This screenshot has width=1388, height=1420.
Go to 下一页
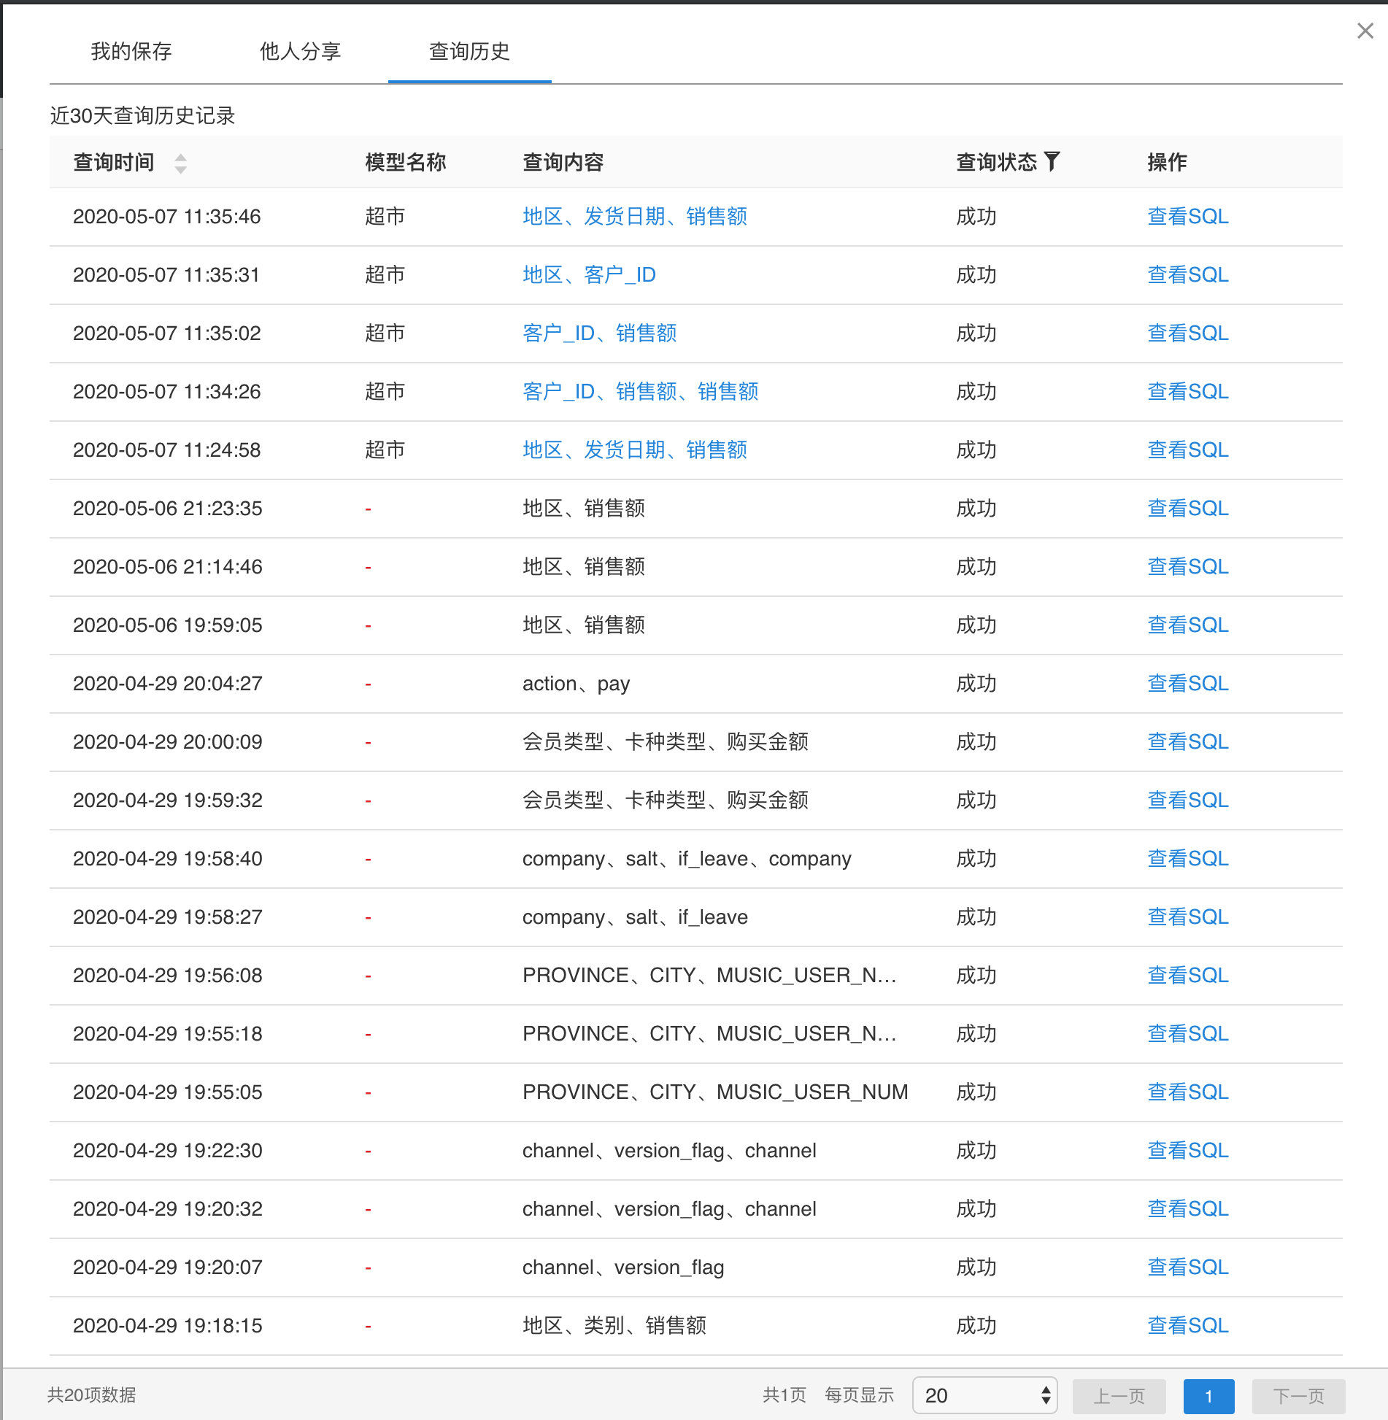[x=1298, y=1396]
